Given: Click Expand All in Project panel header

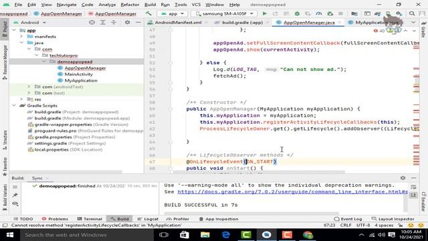Looking at the screenshot, I should coord(102,22).
